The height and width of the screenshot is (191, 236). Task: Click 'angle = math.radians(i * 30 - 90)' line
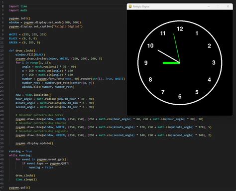click(49, 67)
